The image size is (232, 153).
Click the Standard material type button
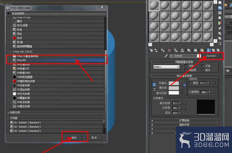[x=211, y=56]
